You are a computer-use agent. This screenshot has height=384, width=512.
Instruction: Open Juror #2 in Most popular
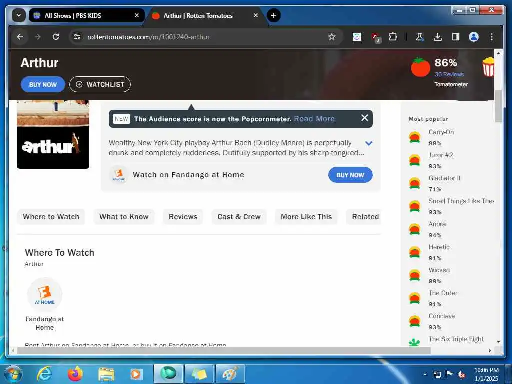pyautogui.click(x=441, y=155)
